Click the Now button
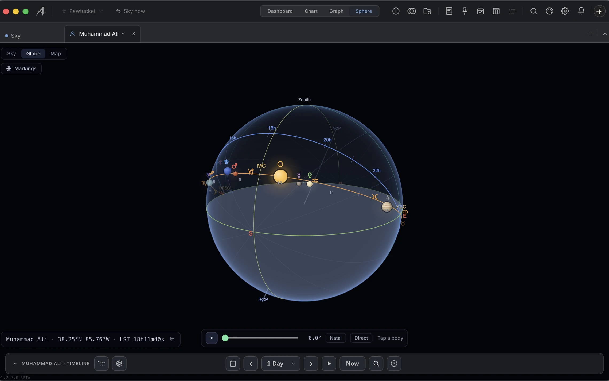Screen dimensions: 609x381 coord(352,363)
